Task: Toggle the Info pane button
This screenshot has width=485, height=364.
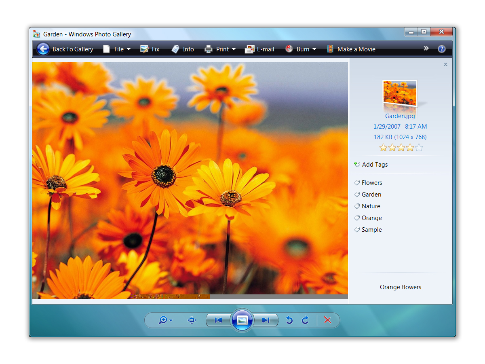Action: (183, 49)
